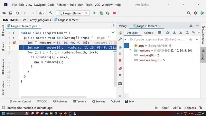This screenshot has width=206, height=116.
Task: Open the Navigate menu
Action: click(x=40, y=5)
